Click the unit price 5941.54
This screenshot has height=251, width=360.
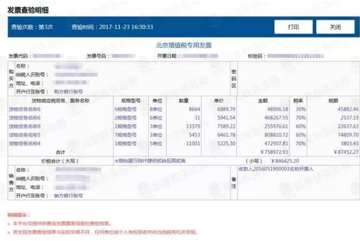pos(227,118)
